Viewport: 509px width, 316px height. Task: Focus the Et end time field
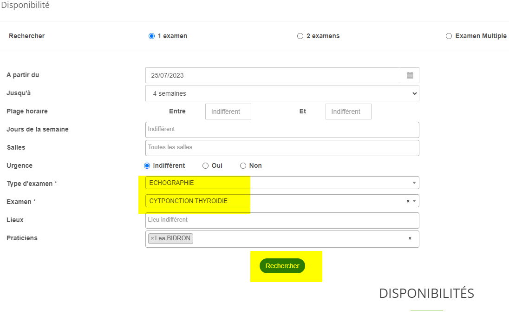(x=348, y=112)
